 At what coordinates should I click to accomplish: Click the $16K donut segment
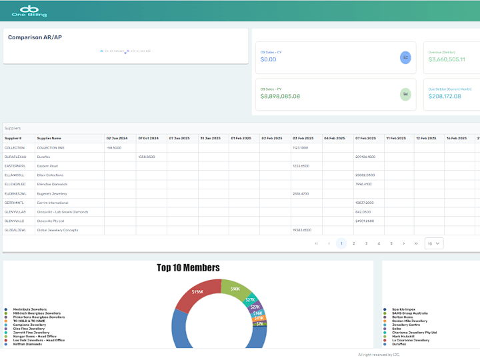pyautogui.click(x=258, y=313)
